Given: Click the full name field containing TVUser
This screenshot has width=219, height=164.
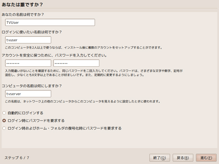Looking at the screenshot, I should pos(50,22).
